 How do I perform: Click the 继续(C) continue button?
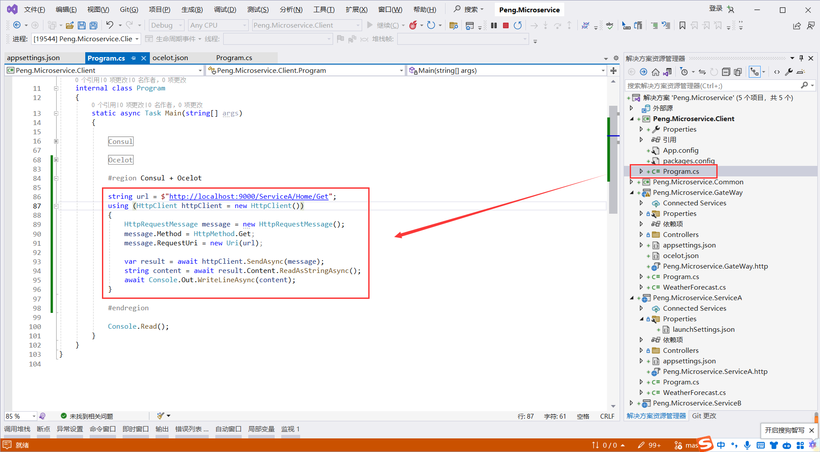(x=383, y=25)
